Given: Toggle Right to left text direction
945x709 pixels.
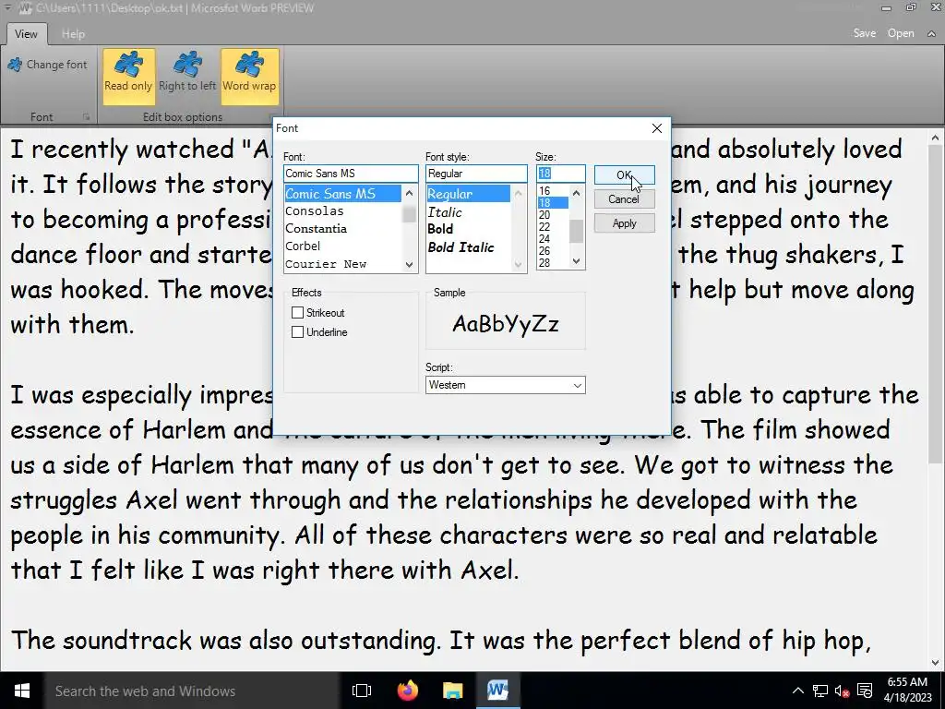Looking at the screenshot, I should 187,77.
